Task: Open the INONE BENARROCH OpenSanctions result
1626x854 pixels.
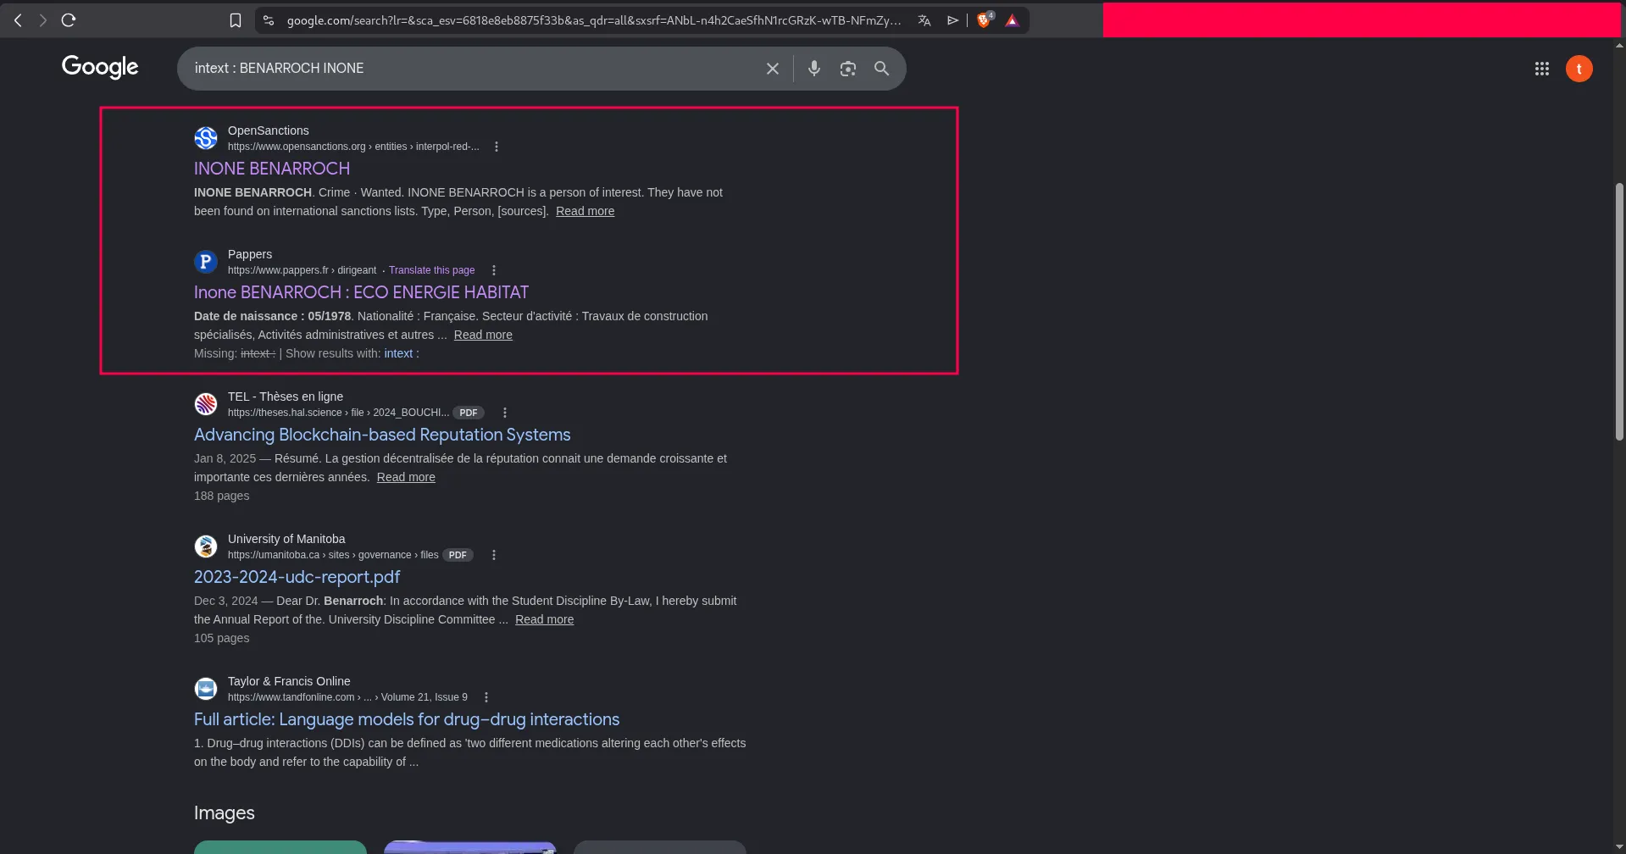Action: [x=271, y=169]
